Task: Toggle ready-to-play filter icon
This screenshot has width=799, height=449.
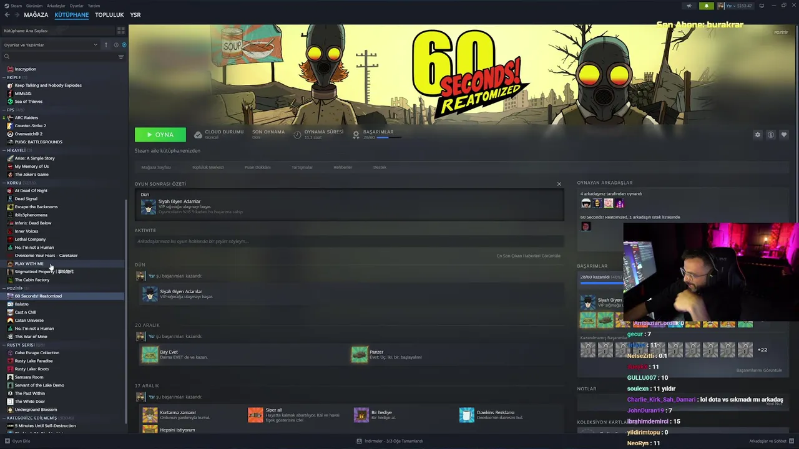Action: (x=124, y=45)
